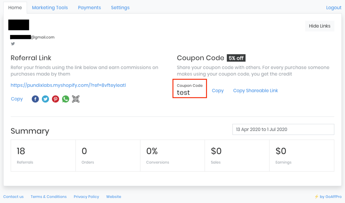
Task: Share referral link via WhatsApp
Action: pyautogui.click(x=66, y=99)
